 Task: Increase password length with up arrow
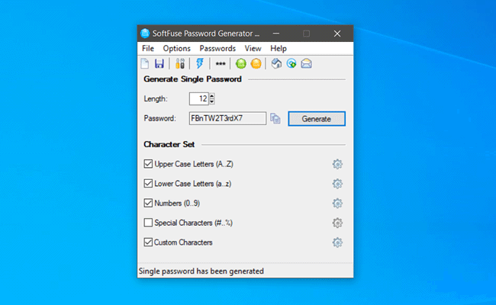tap(212, 96)
